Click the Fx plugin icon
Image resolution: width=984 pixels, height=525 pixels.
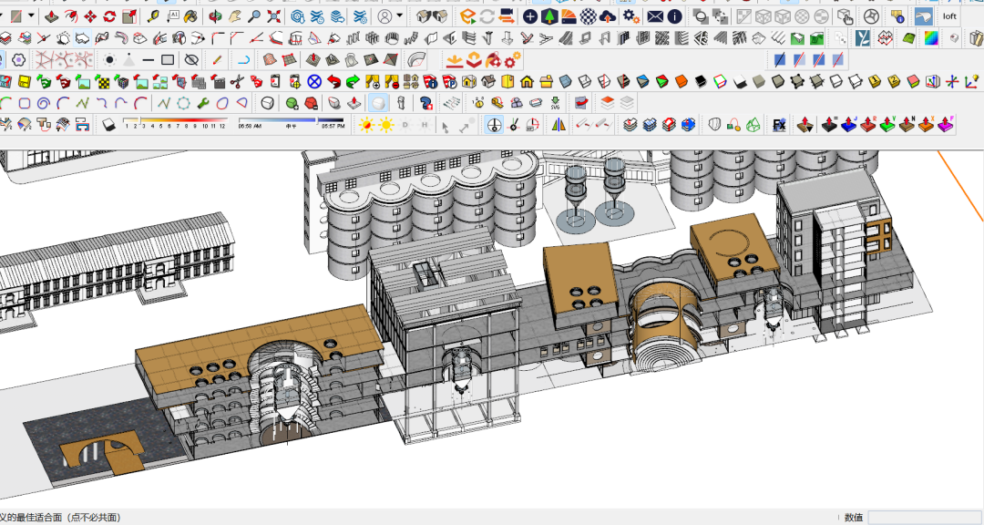(779, 124)
